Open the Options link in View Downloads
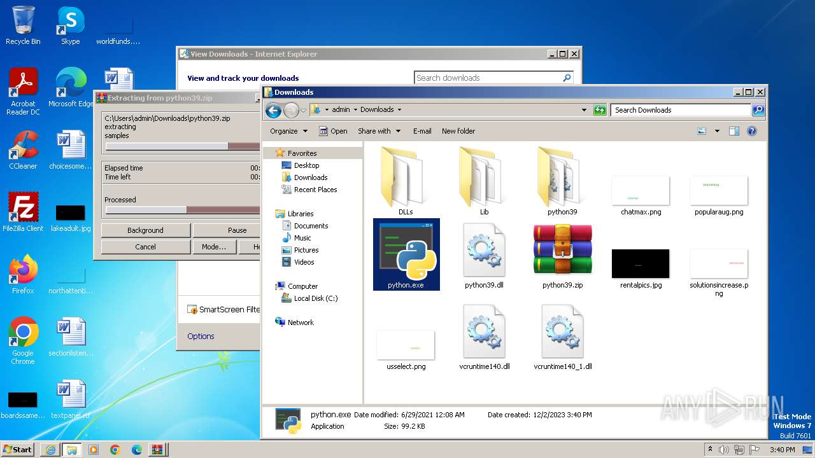815x458 pixels. click(x=201, y=337)
